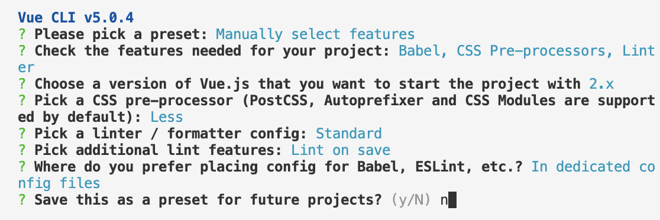Viewport: 660px width, 220px height.
Task: Click the green question mark before 'Pick additional lint features'
Action: 22,150
